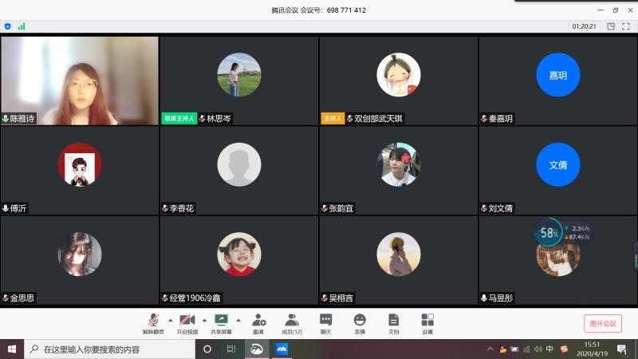Enter full screen mode

click(x=624, y=26)
